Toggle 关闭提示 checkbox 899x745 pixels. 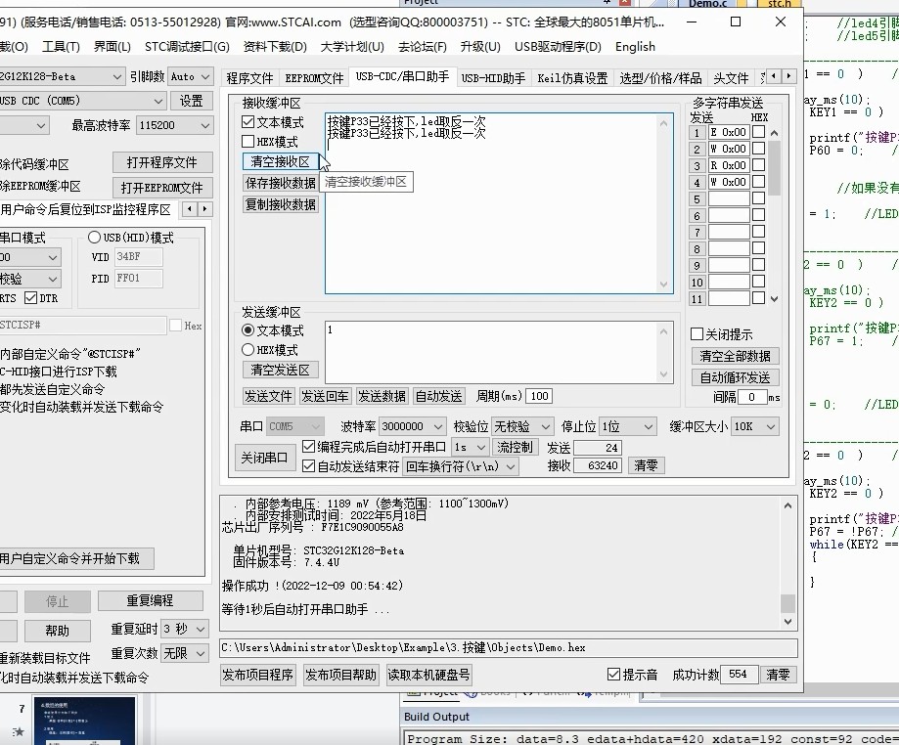[x=697, y=334]
